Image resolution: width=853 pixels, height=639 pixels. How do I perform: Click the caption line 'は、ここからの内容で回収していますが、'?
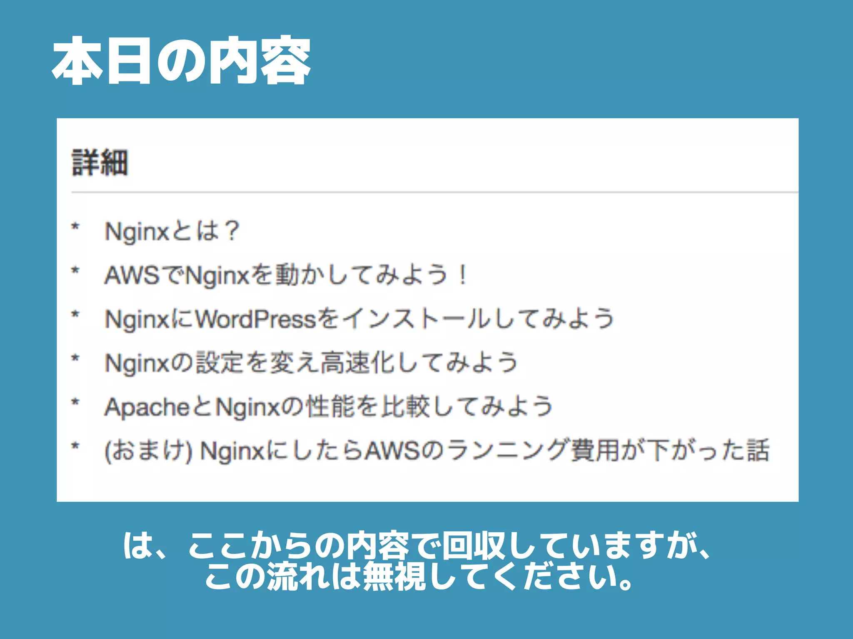(x=417, y=545)
